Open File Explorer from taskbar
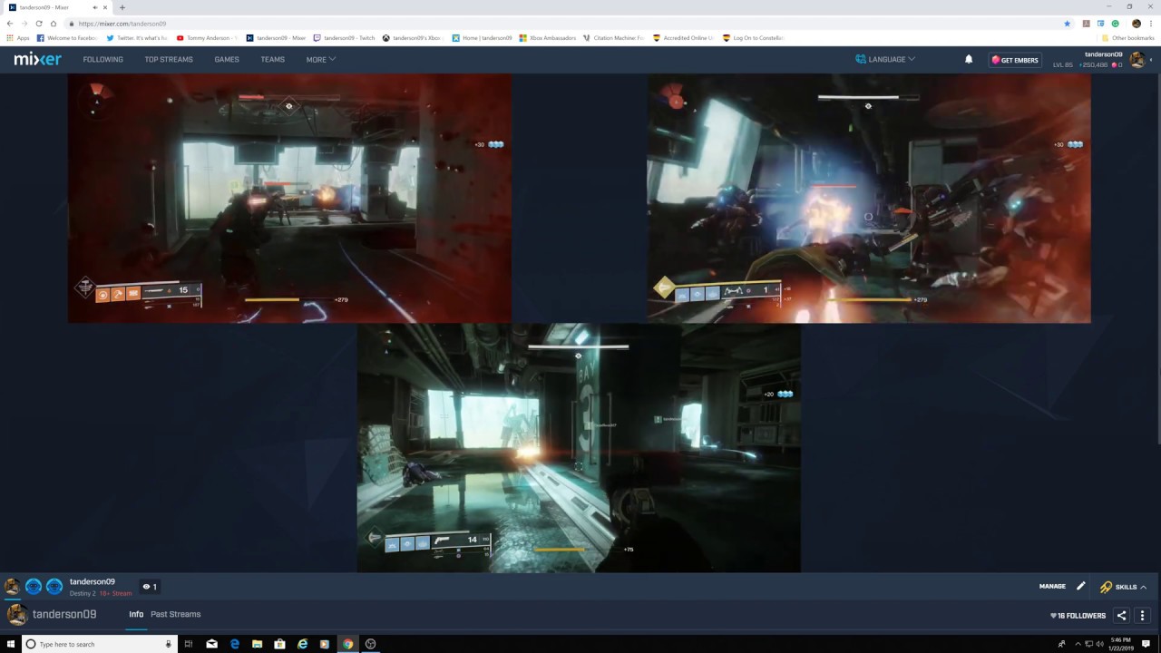This screenshot has width=1161, height=653. click(257, 644)
